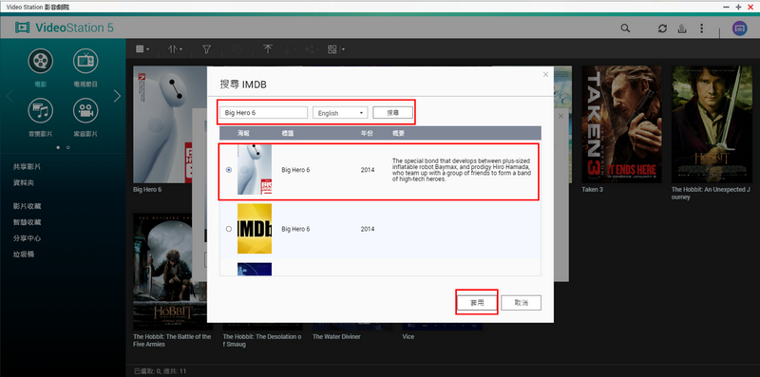The image size is (760, 377).
Task: Click the 年份 column header
Action: (x=367, y=133)
